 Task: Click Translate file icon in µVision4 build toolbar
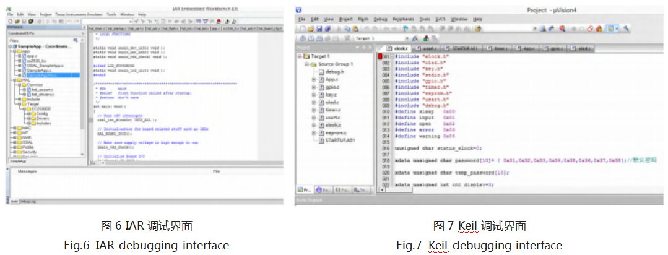point(303,38)
